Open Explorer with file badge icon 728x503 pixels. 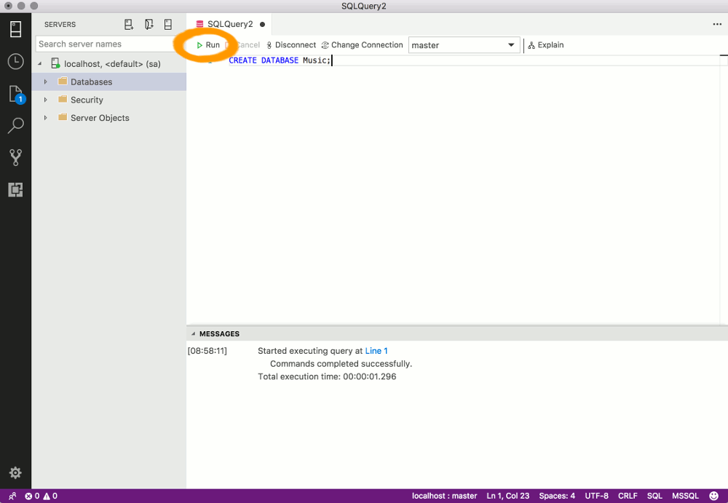click(16, 95)
